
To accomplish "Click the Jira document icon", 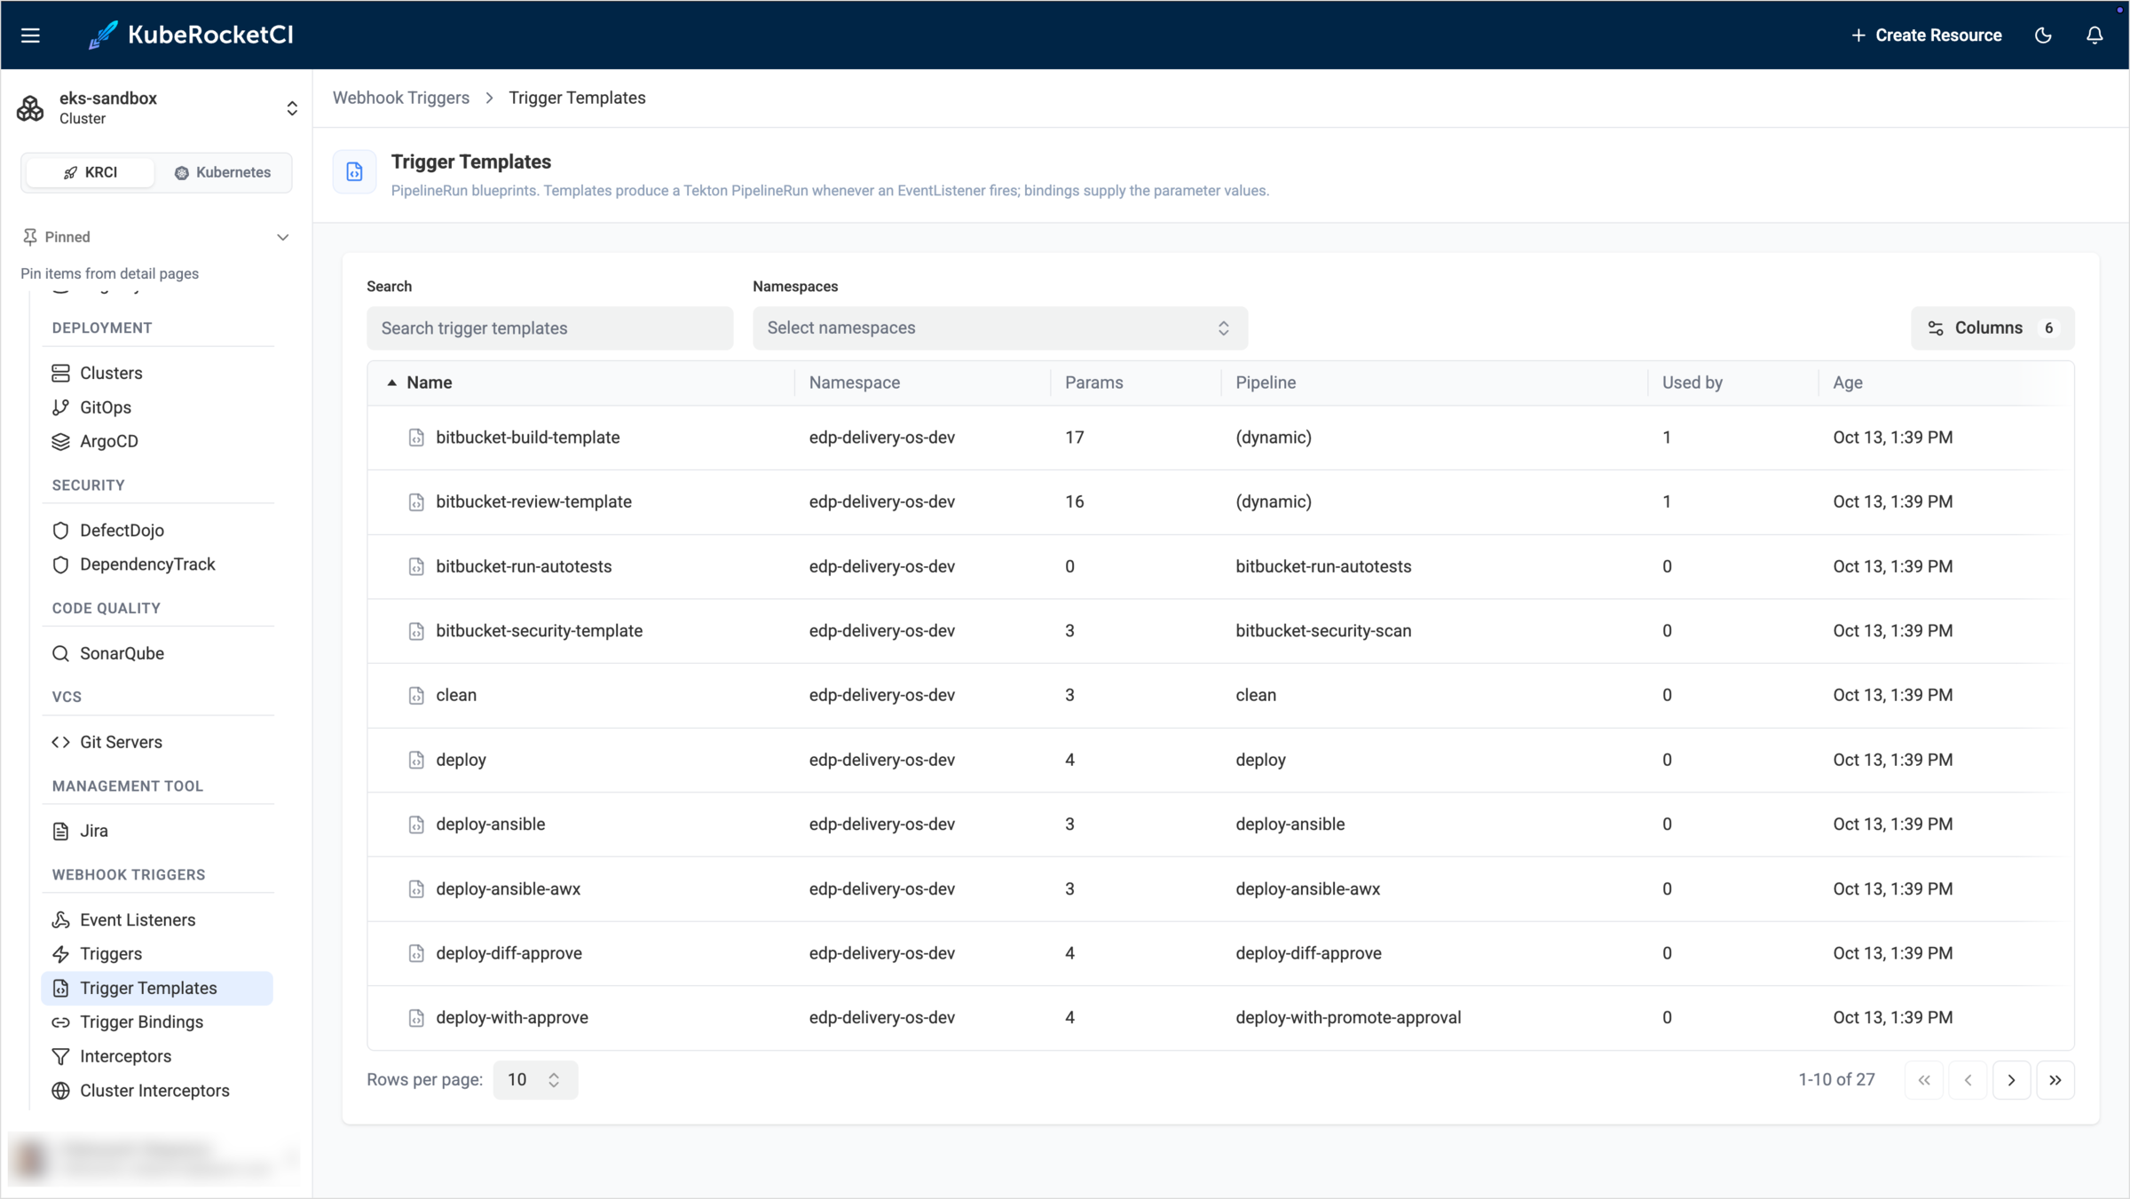I will [60, 831].
